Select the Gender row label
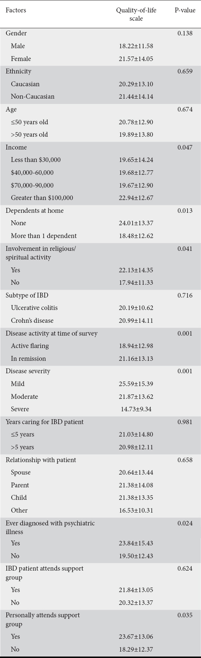Screen dimensions: 201x658 coord(16,33)
